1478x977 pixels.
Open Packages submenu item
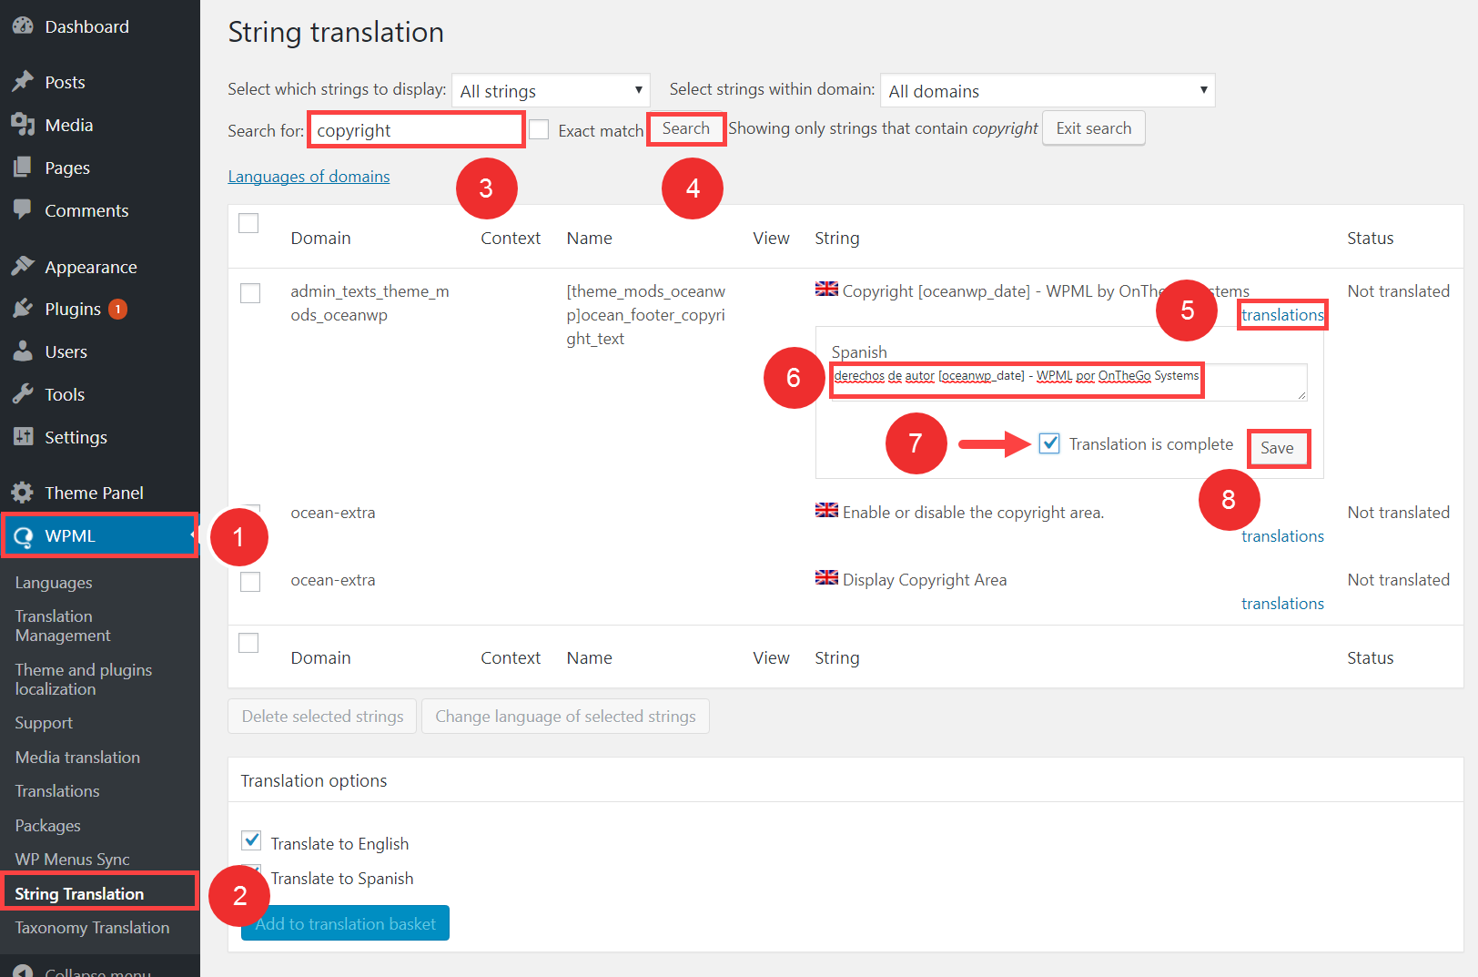(47, 826)
